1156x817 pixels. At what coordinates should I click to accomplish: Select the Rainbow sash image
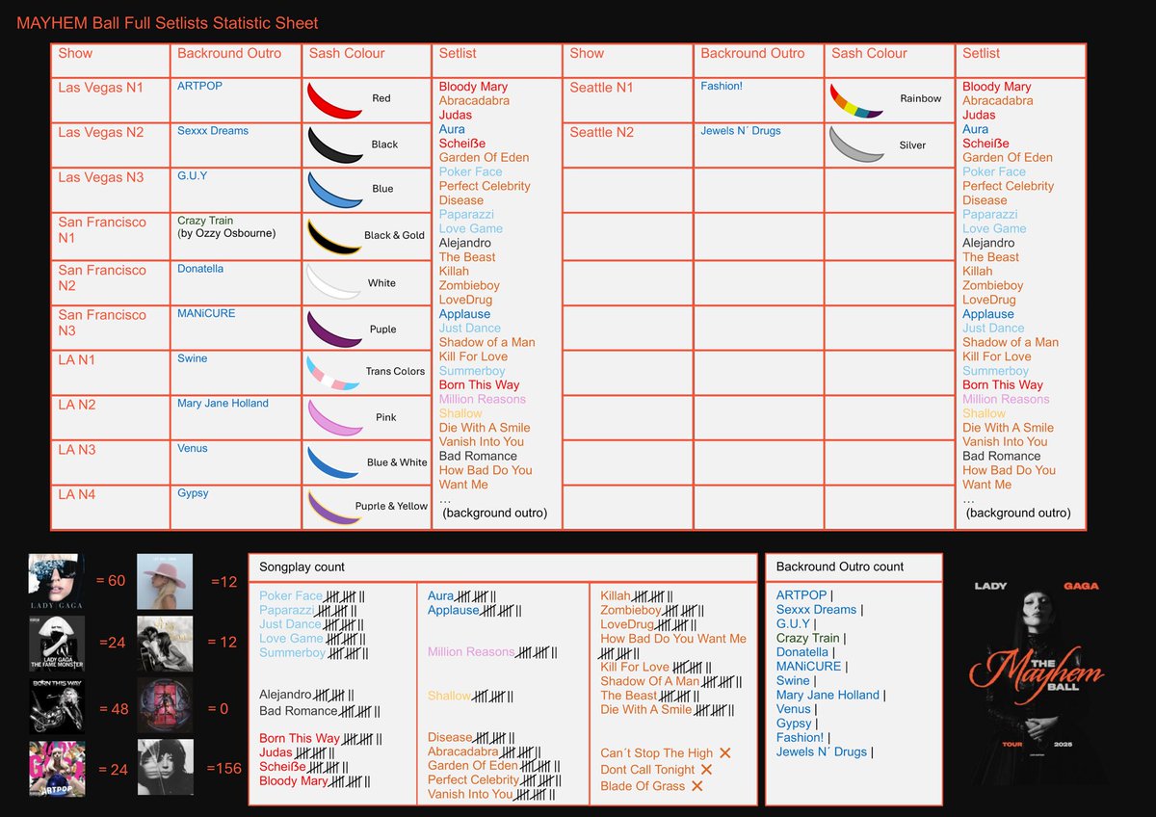click(857, 101)
